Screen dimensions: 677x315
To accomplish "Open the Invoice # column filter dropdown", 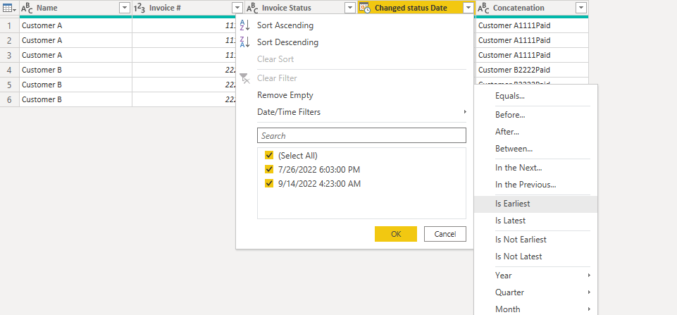I will pyautogui.click(x=237, y=8).
